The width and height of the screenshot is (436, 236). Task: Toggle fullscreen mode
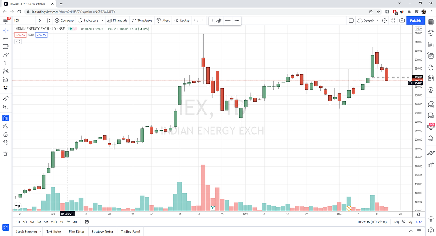coord(393,20)
